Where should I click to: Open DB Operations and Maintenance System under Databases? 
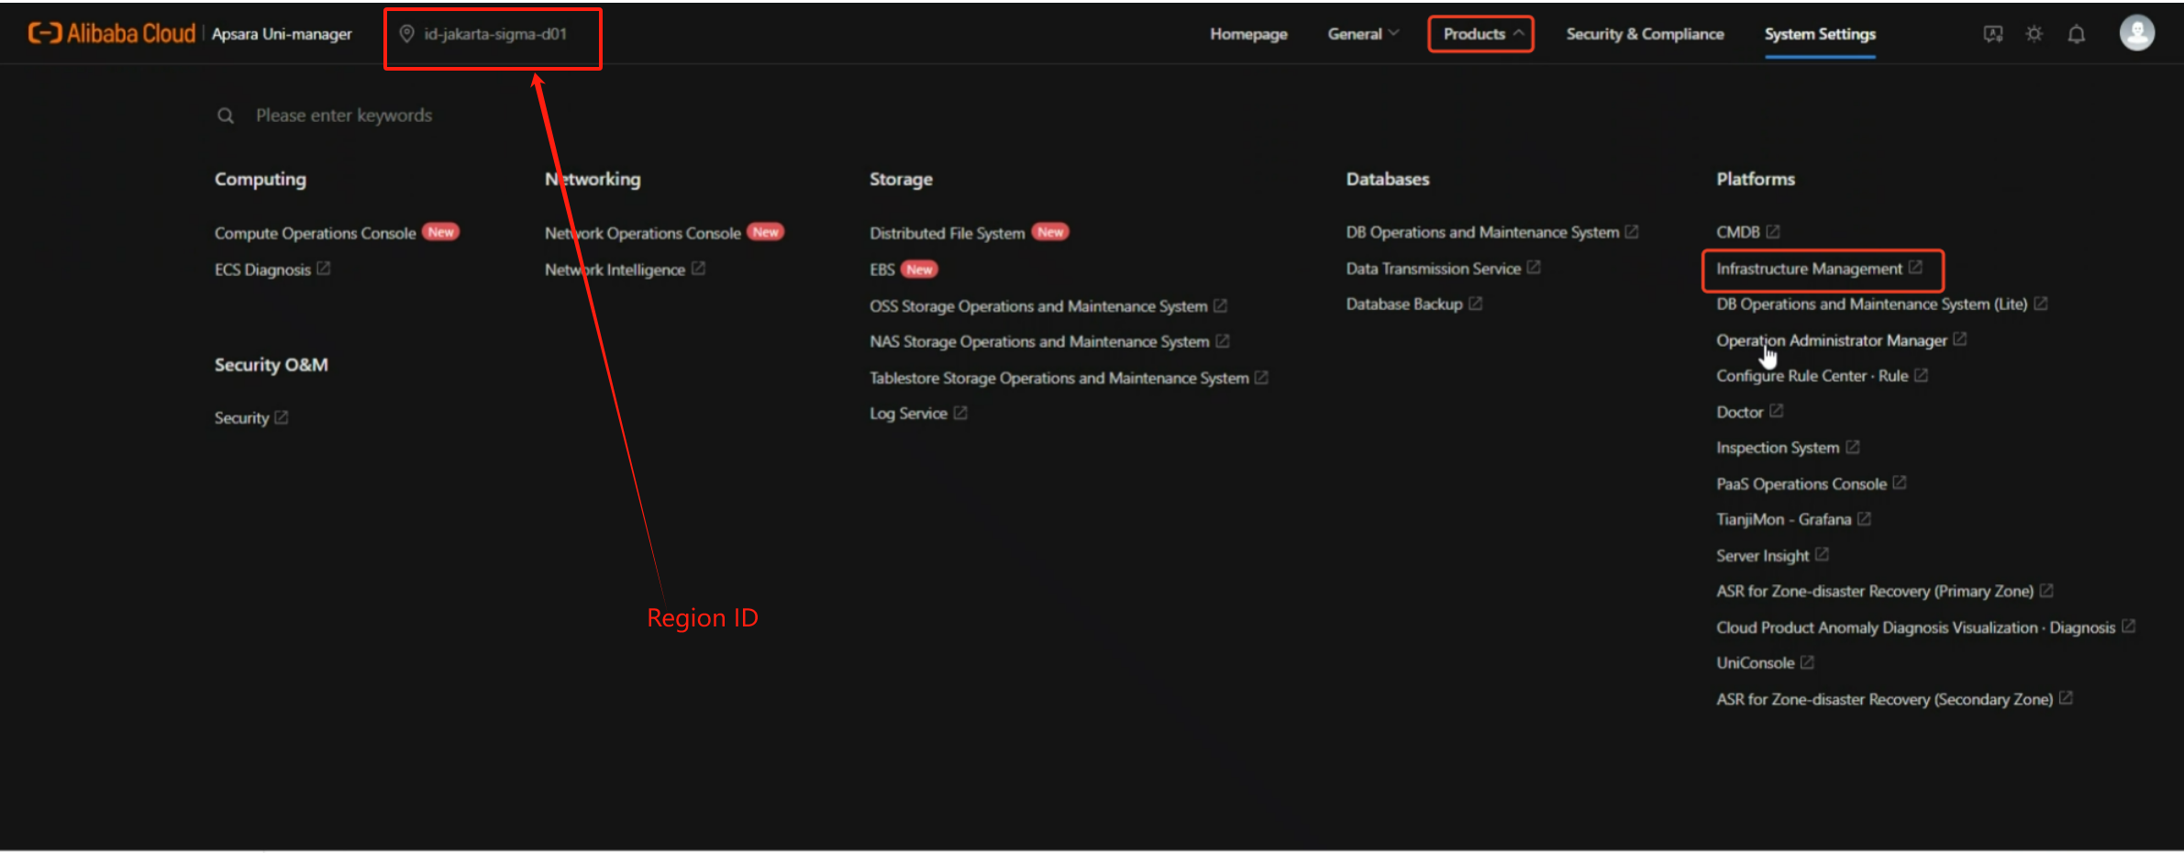(x=1482, y=232)
